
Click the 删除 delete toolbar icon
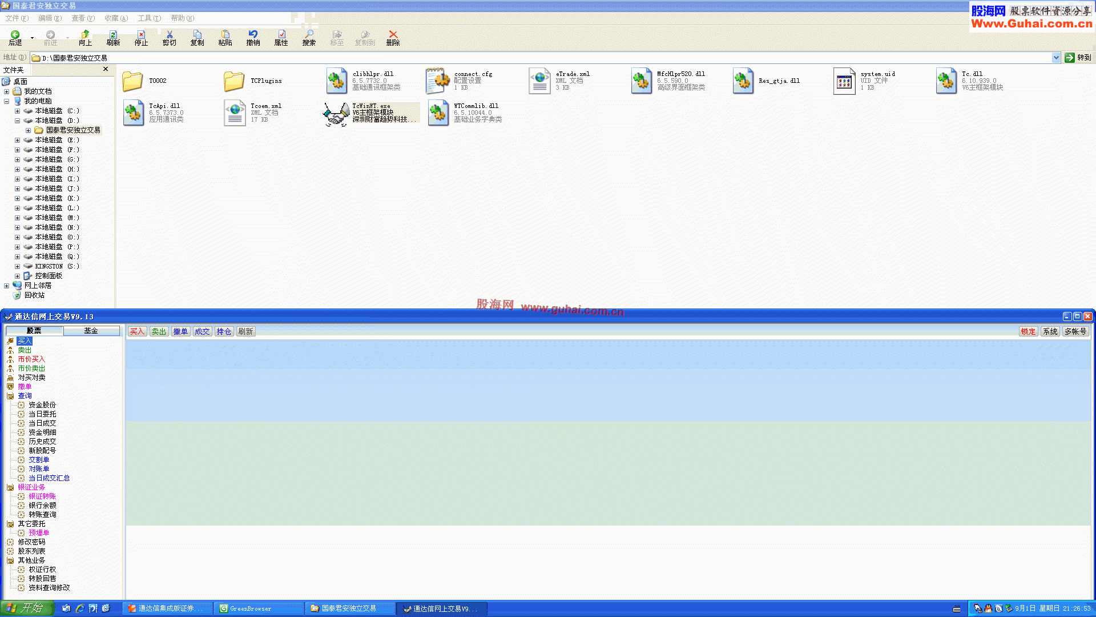click(x=393, y=38)
